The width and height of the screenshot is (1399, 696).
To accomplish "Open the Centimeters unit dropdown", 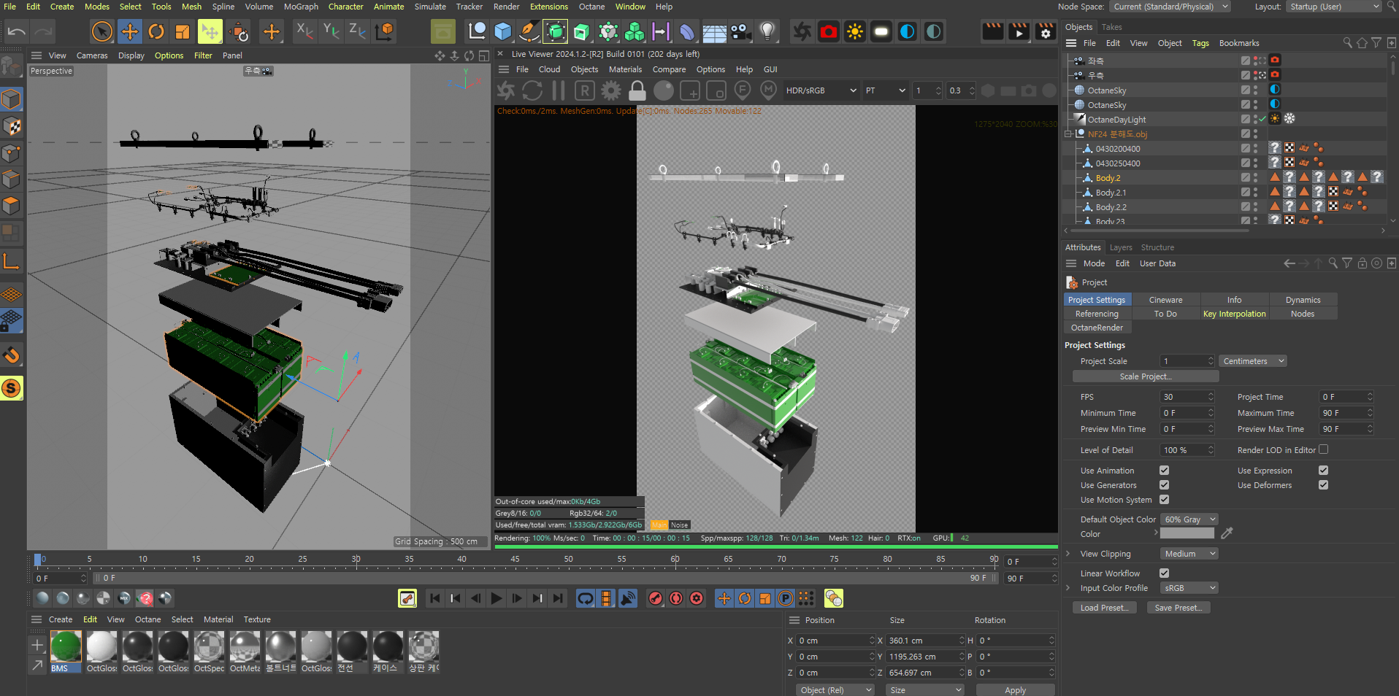I will [x=1252, y=361].
